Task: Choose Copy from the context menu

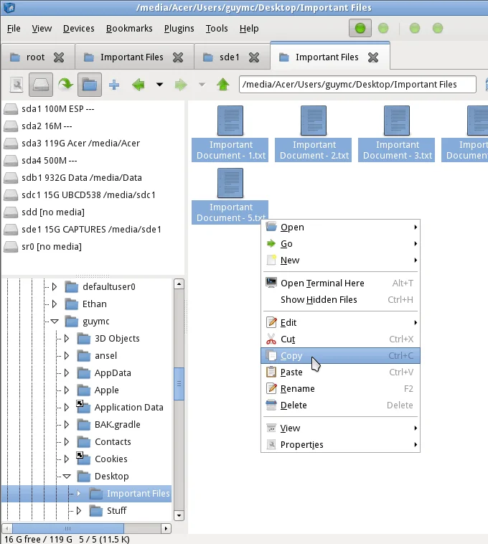Action: (291, 356)
